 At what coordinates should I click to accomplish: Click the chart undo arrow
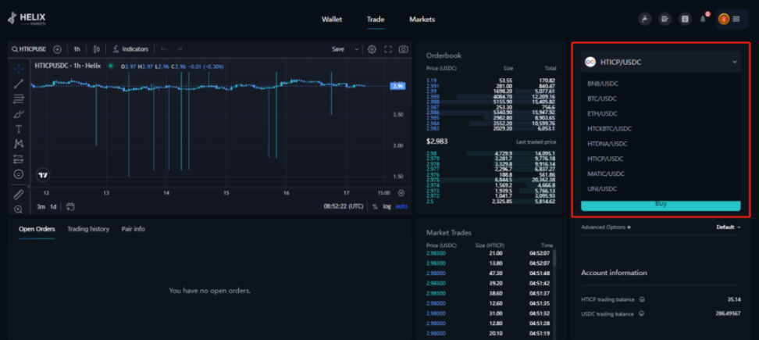pos(164,49)
